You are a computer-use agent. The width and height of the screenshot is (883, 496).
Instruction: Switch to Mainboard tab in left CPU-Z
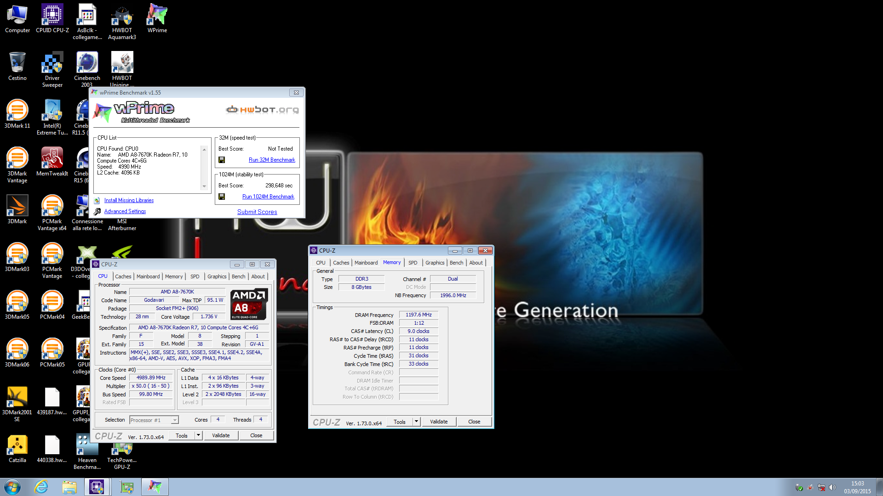pos(148,276)
